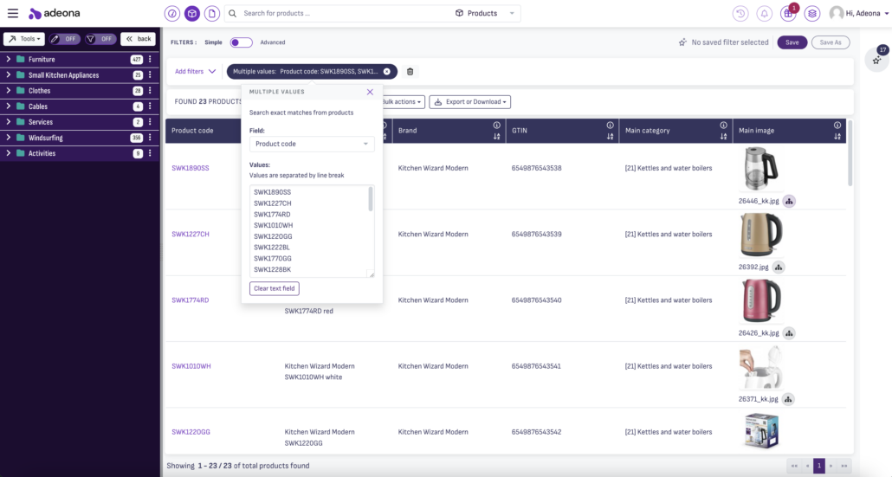This screenshot has height=477, width=892.
Task: Open notifications bell icon
Action: 764,13
